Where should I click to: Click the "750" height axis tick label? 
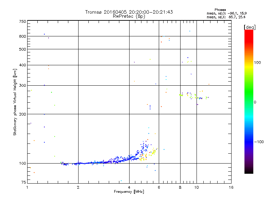pyautogui.click(x=22, y=21)
